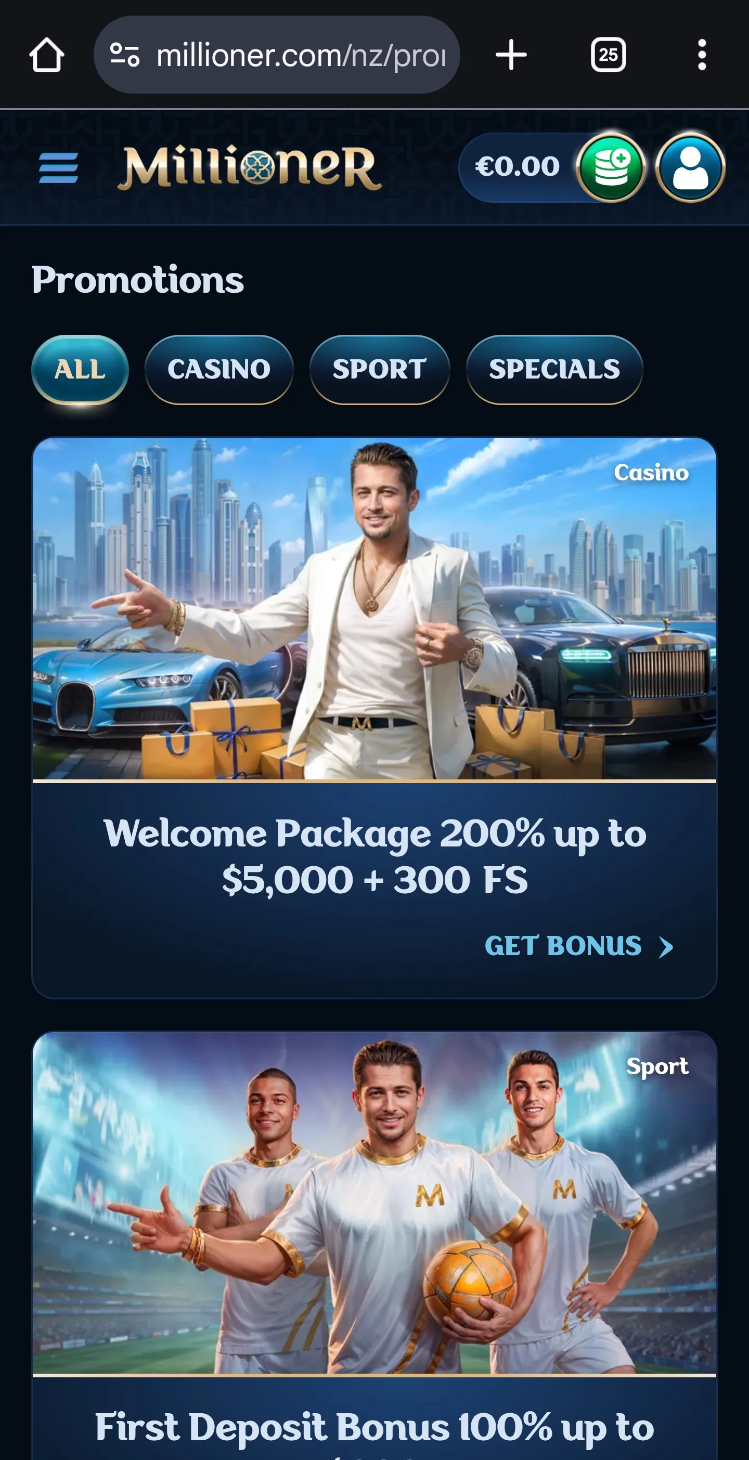Select the ALL promotions filter

point(80,370)
